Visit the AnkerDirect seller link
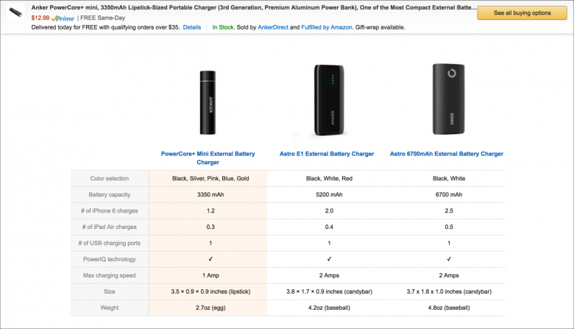The height and width of the screenshot is (329, 574). [273, 27]
